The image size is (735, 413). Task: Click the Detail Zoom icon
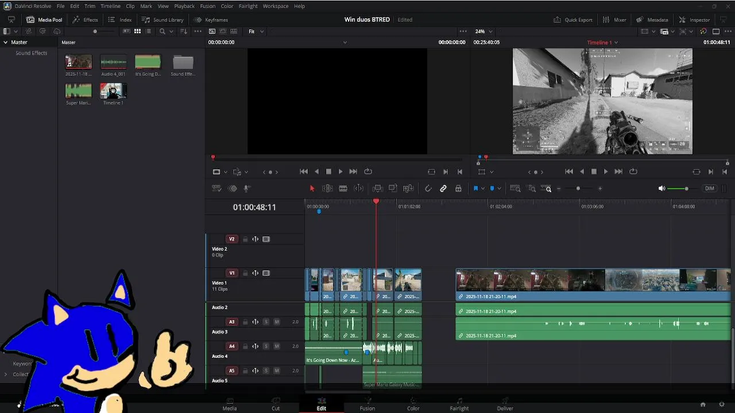532,189
